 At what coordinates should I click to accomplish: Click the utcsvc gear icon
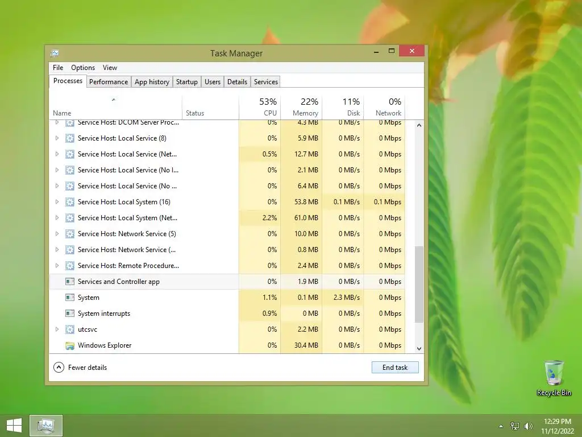(70, 329)
